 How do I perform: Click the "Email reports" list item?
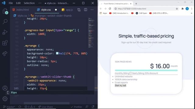tap(121, 82)
